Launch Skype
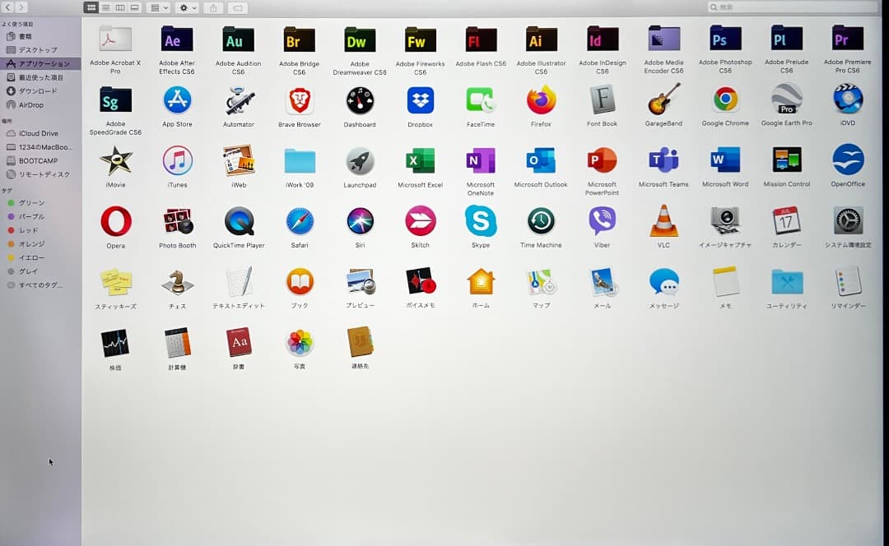 click(481, 222)
